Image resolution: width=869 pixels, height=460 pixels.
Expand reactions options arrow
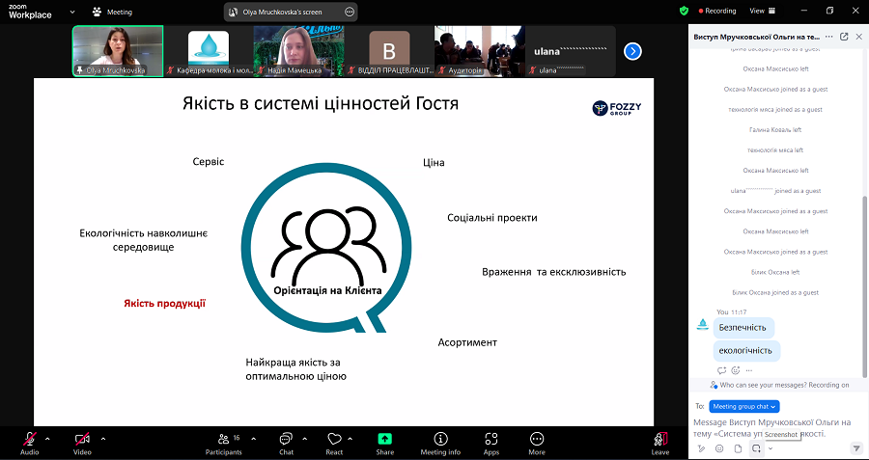click(350, 439)
